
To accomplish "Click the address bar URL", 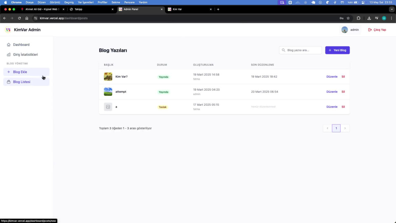I will point(64,18).
